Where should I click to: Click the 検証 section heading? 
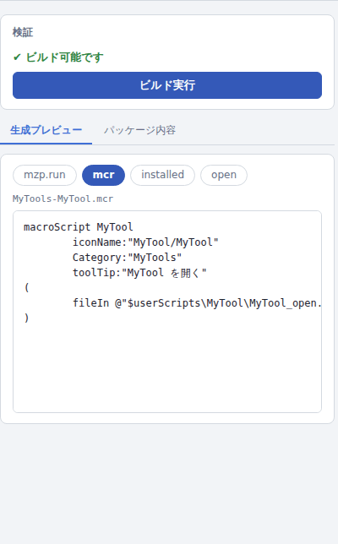pyautogui.click(x=23, y=32)
